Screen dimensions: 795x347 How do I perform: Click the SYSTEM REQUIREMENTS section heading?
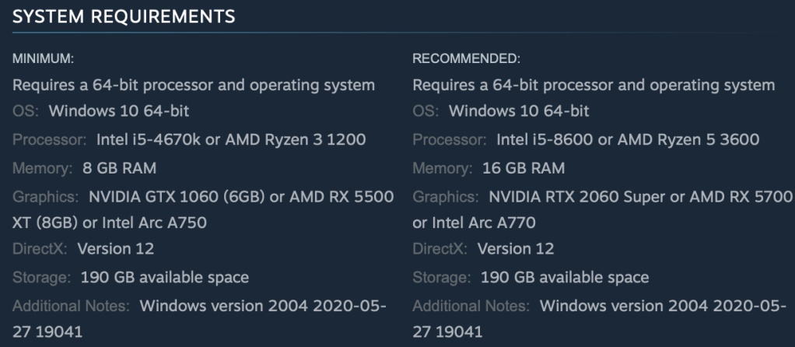[x=124, y=15]
